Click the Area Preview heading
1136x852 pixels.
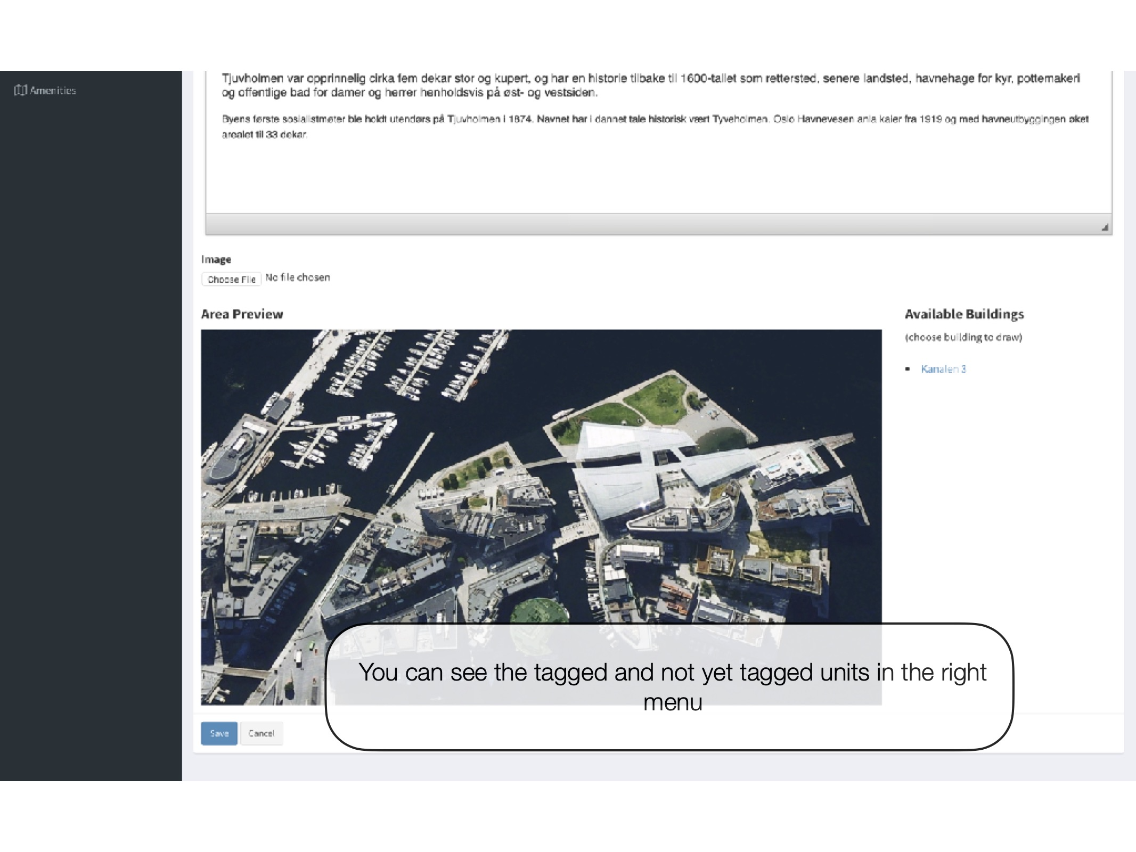(242, 314)
